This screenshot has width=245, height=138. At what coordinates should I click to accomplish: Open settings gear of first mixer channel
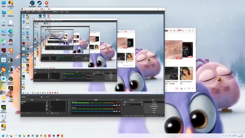click(x=120, y=105)
